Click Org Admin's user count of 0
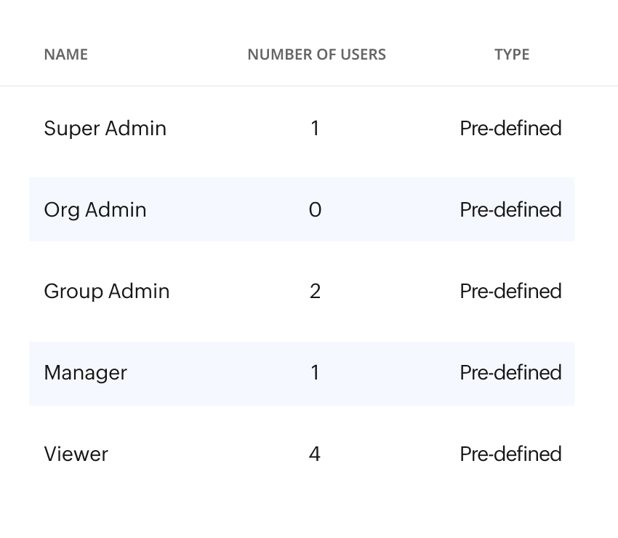 tap(315, 210)
